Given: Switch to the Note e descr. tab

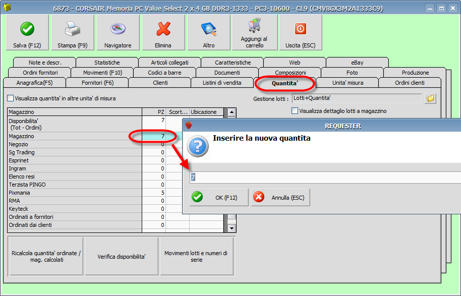Looking at the screenshot, I should coord(45,63).
